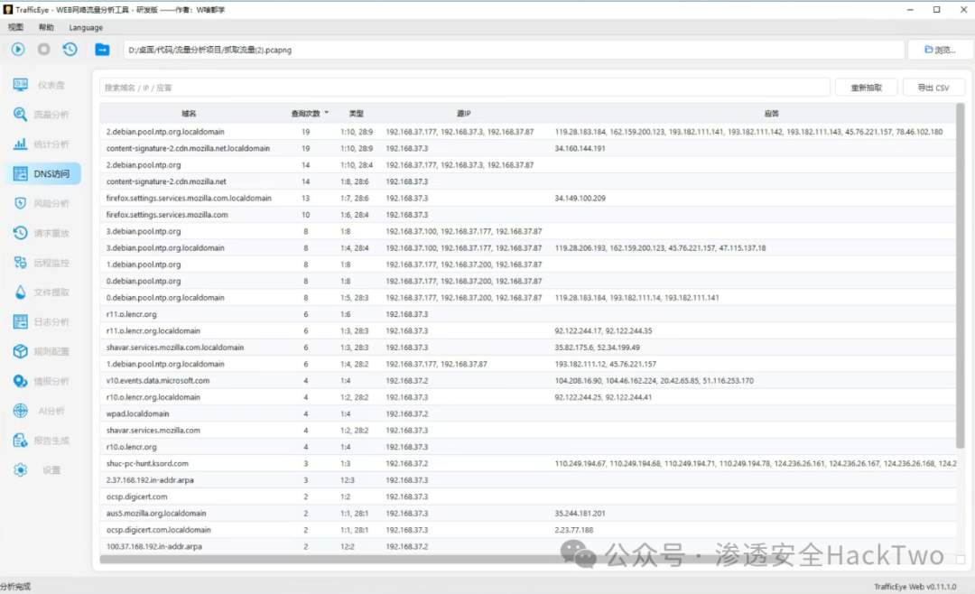Select row shavar.services.mozilla.com.localdomain
The width and height of the screenshot is (975, 594).
point(528,348)
